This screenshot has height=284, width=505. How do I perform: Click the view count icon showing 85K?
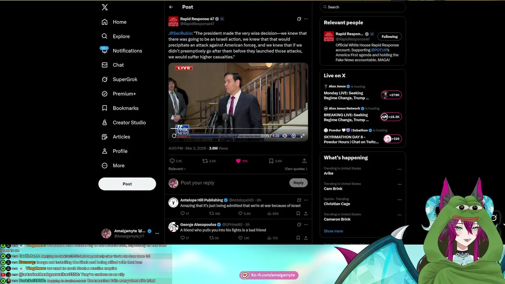[269, 213]
